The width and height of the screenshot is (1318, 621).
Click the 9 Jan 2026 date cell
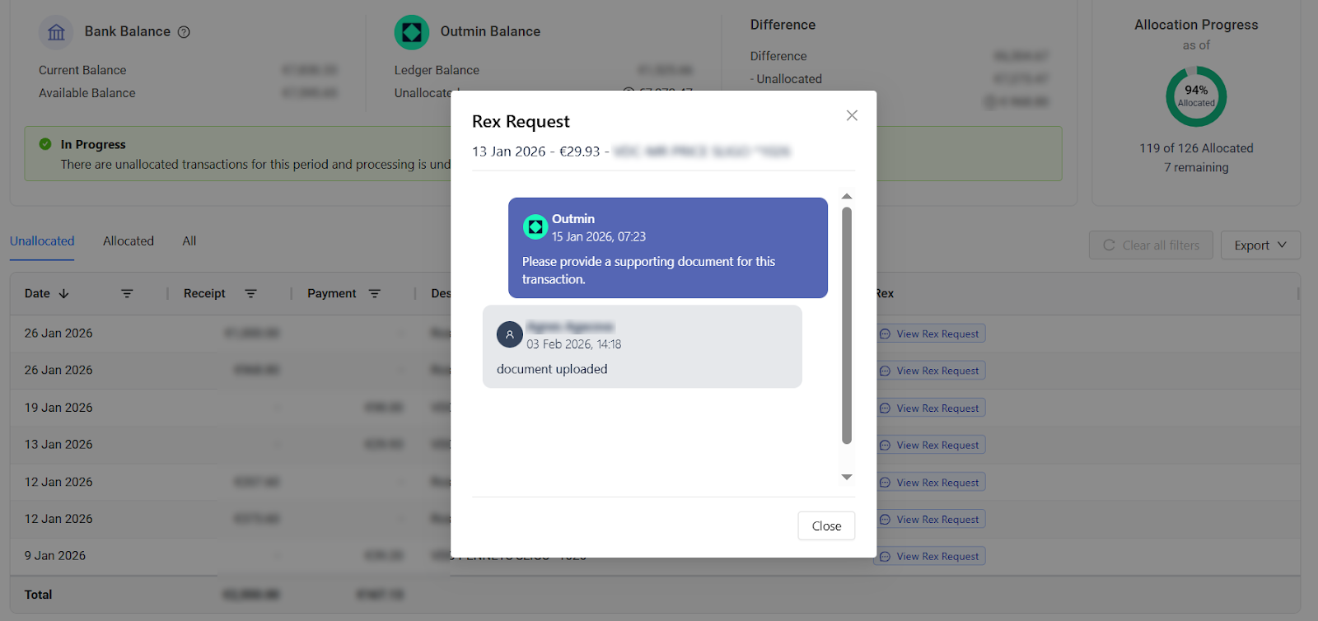pos(55,556)
